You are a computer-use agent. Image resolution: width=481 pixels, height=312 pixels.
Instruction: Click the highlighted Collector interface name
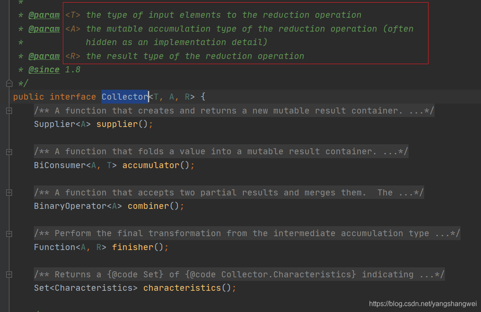[125, 97]
